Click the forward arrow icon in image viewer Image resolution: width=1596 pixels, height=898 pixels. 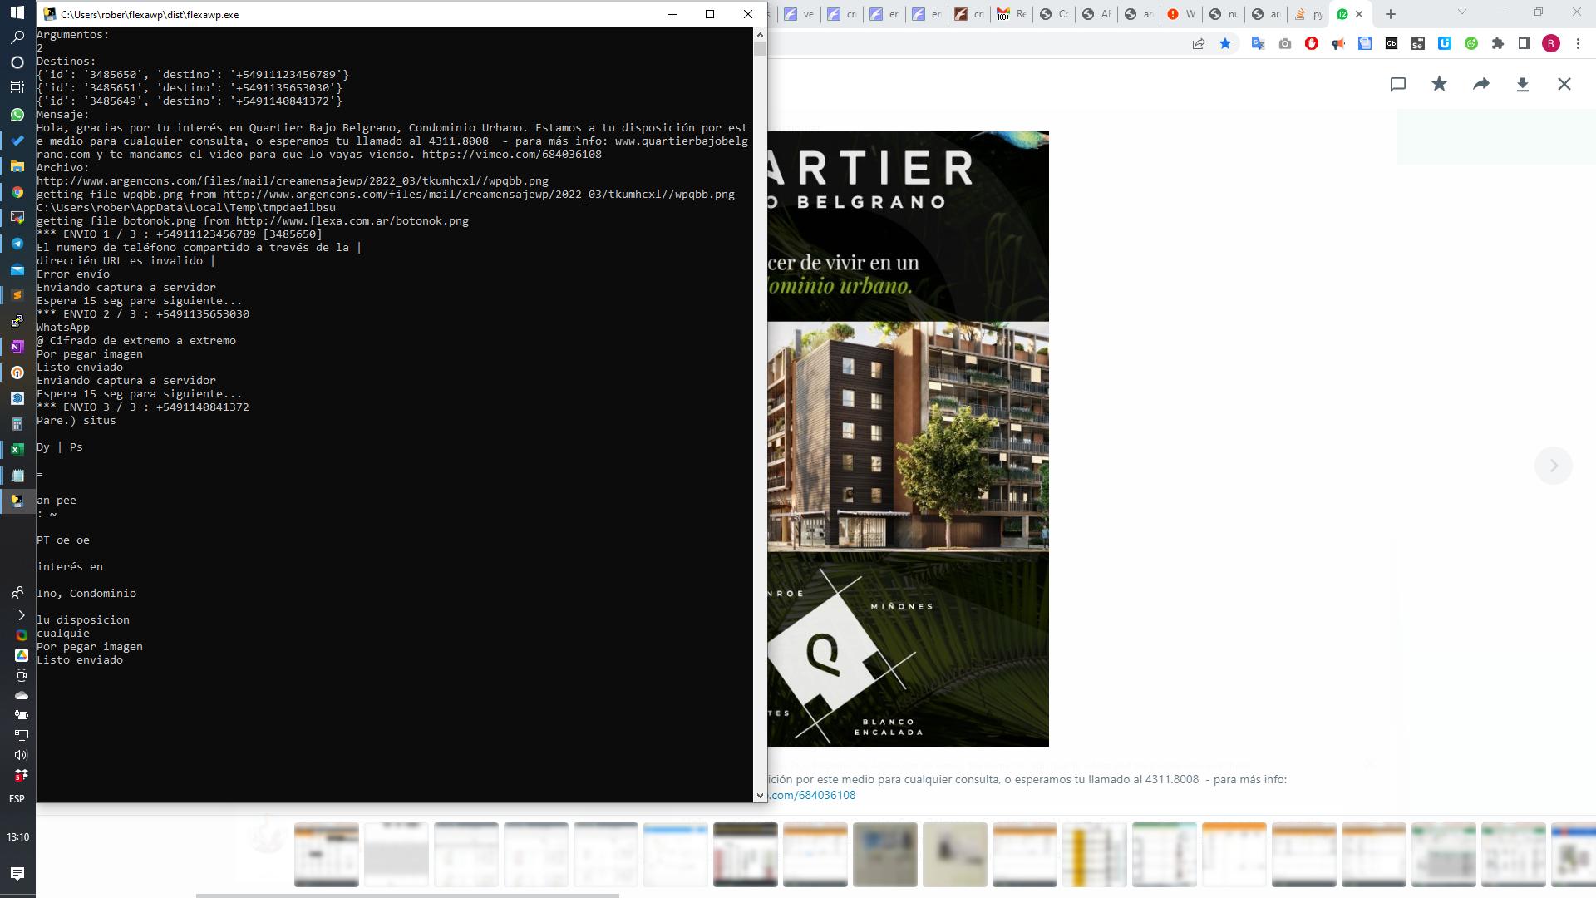(1481, 84)
